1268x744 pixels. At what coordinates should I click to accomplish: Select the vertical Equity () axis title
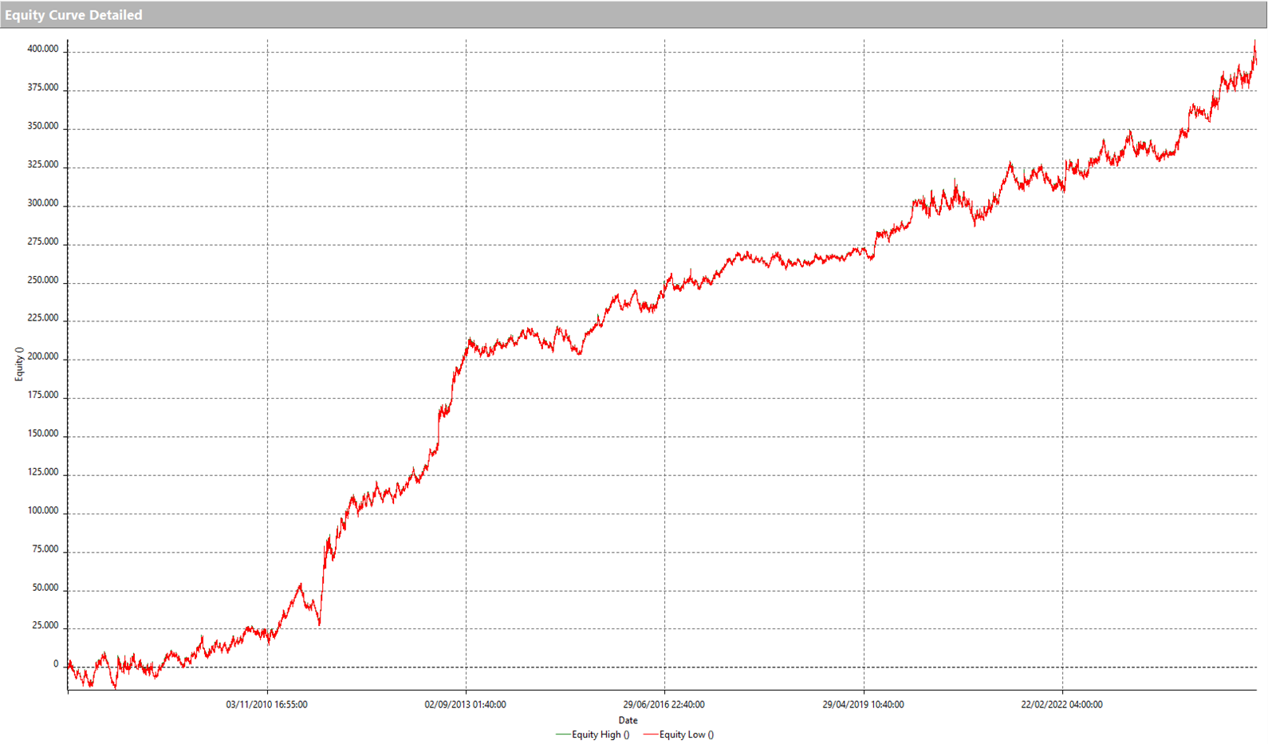click(x=18, y=364)
